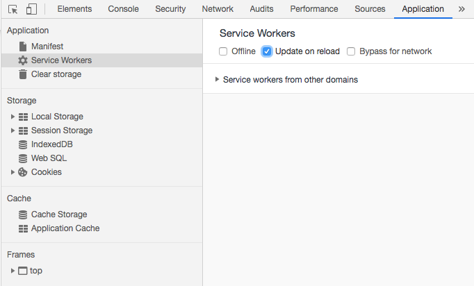Check the Bypass for network option
Screen dimensions: 474x286
coord(351,51)
